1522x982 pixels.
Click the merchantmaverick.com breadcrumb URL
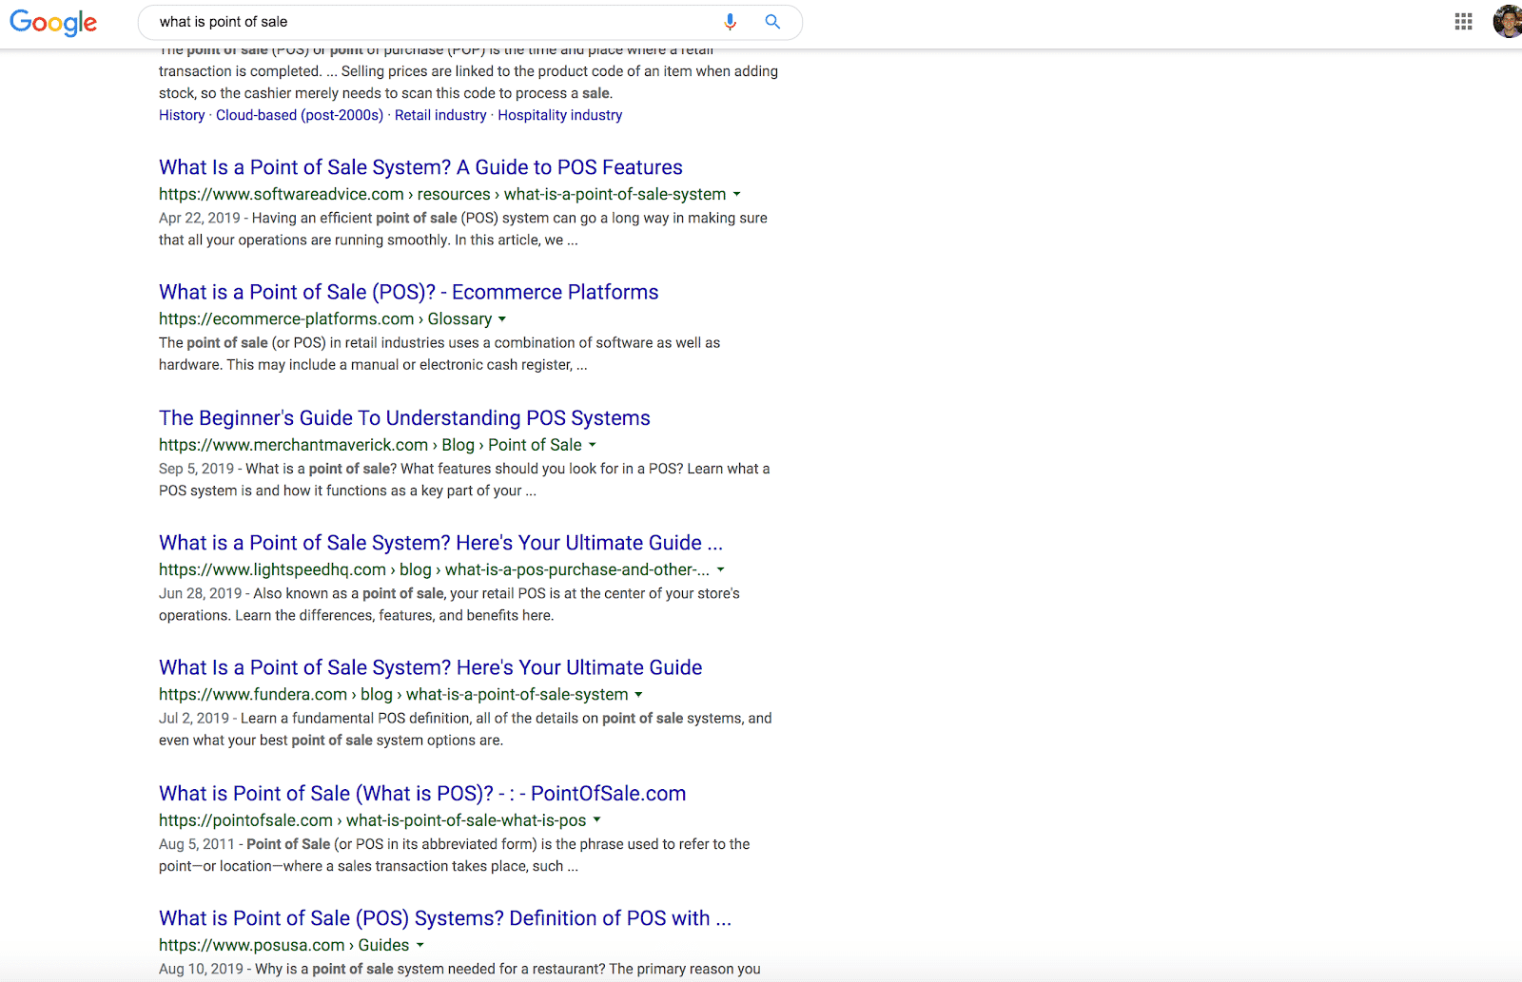click(x=370, y=445)
